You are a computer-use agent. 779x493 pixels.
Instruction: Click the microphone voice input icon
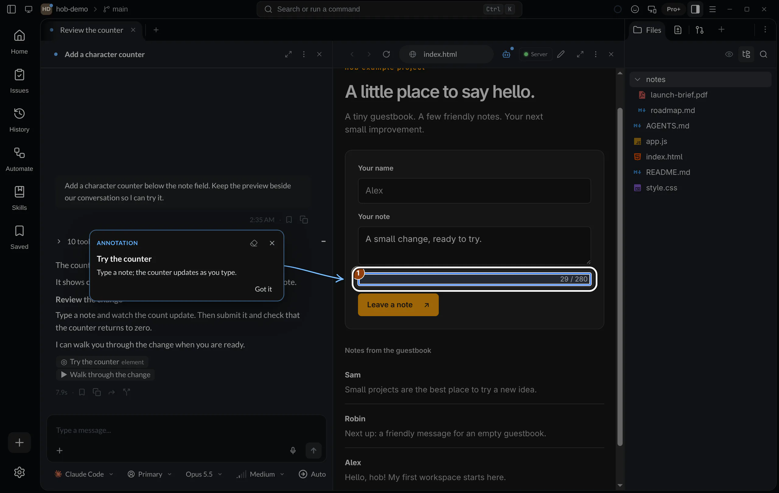(293, 450)
